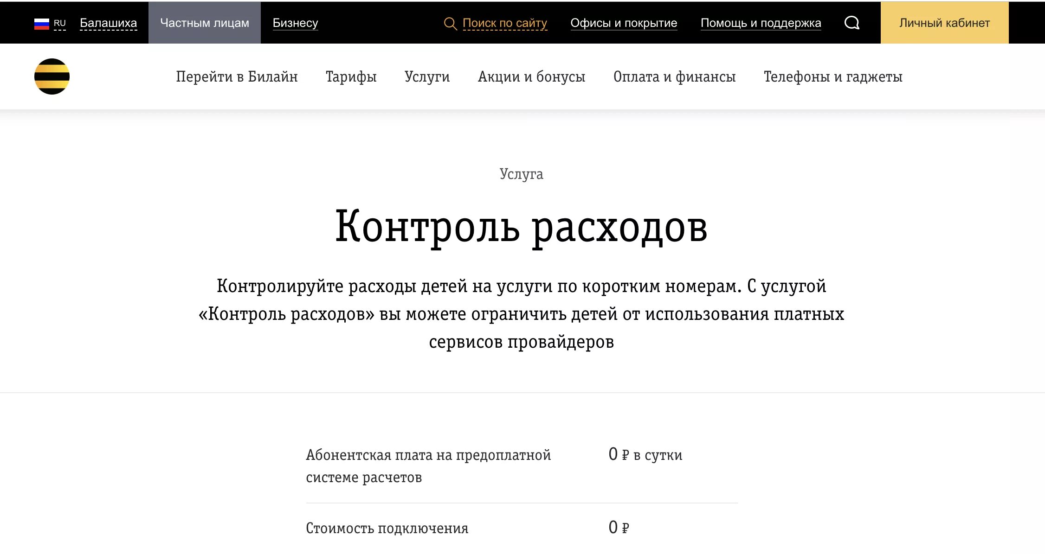This screenshot has width=1045, height=554.
Task: Open Оплата и финансы menu
Action: [x=674, y=77]
